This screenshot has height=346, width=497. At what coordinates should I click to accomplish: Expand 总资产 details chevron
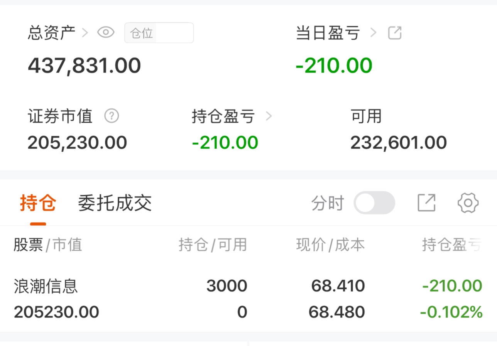point(85,33)
